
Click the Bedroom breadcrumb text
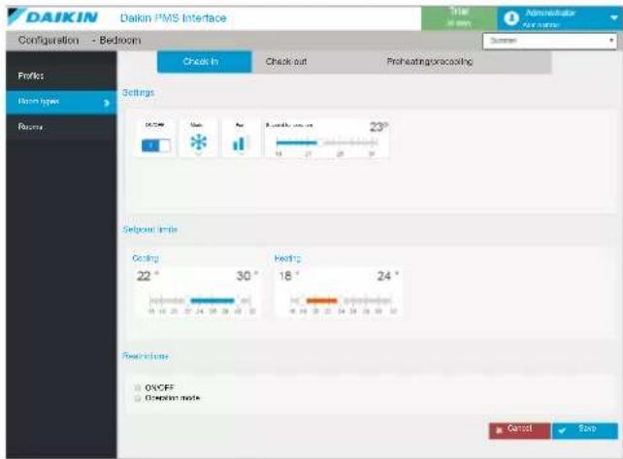tap(120, 41)
